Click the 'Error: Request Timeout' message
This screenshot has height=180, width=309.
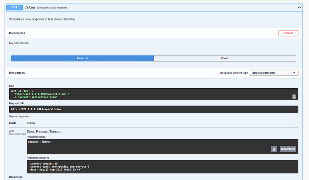point(44,131)
